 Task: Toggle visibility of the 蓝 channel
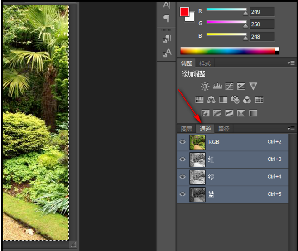[183, 194]
